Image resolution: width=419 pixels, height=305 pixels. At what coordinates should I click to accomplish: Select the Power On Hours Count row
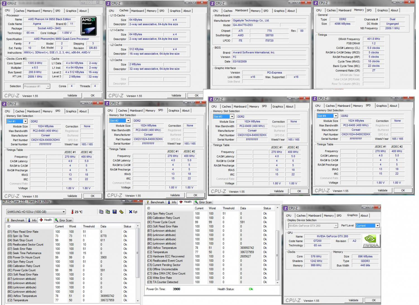[71, 257]
